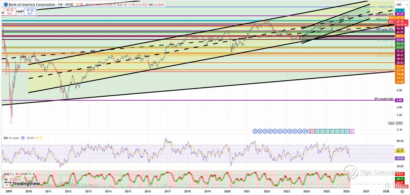Click the 0.5 (22.52) Fibonacci label
Image resolution: width=410 pixels, height=195 pixels.
(x=387, y=47)
